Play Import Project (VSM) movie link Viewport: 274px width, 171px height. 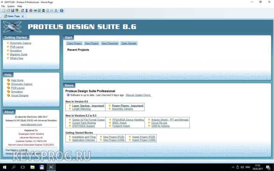click(144, 140)
